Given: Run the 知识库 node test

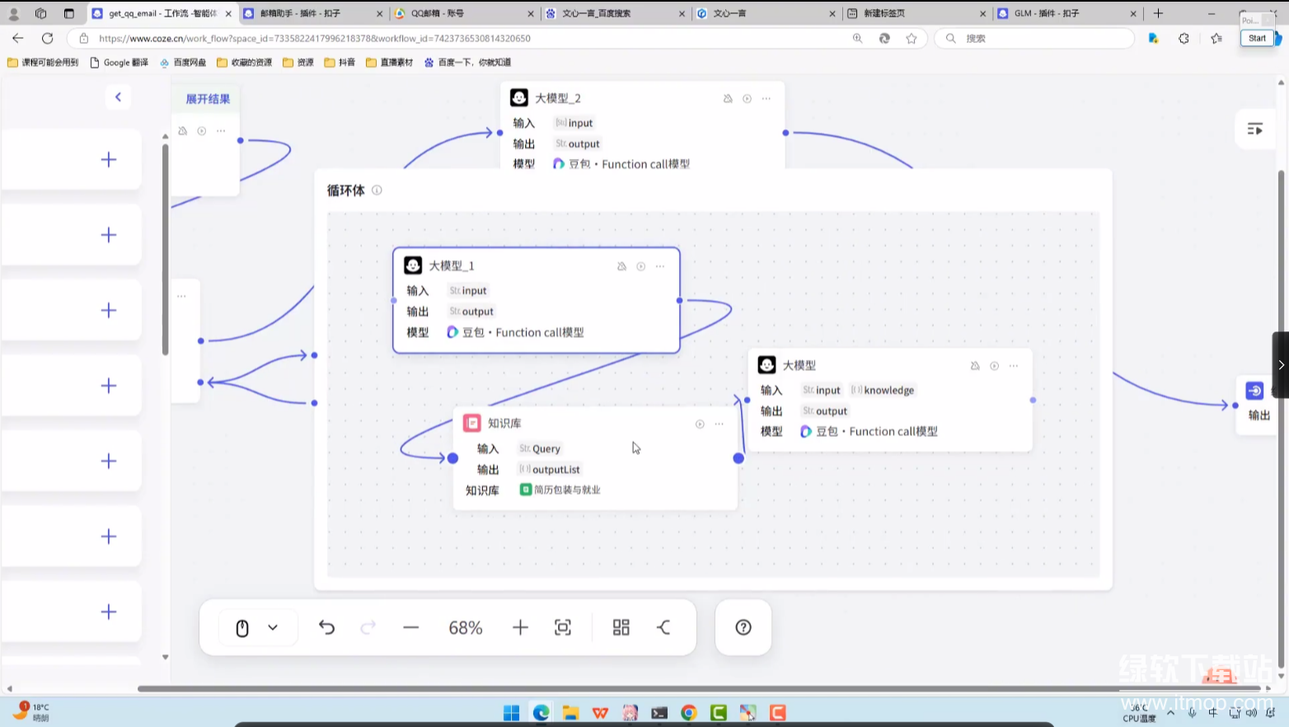Looking at the screenshot, I should coord(700,424).
